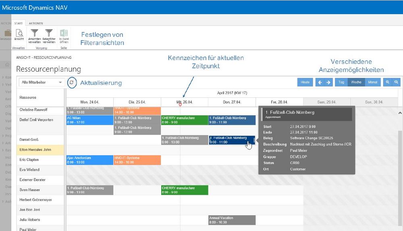Click the refresh Aktualisierung icon
The height and width of the screenshot is (231, 403).
72,82
